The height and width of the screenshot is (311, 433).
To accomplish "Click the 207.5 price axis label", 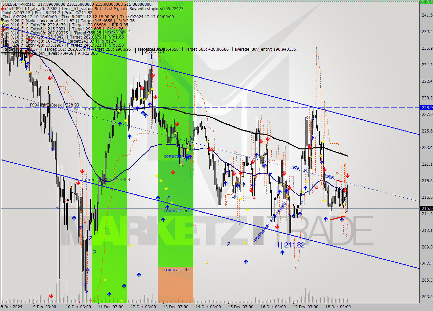I will (x=427, y=263).
